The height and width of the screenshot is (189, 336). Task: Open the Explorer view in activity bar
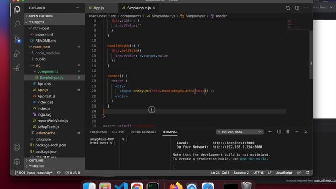point(17,9)
